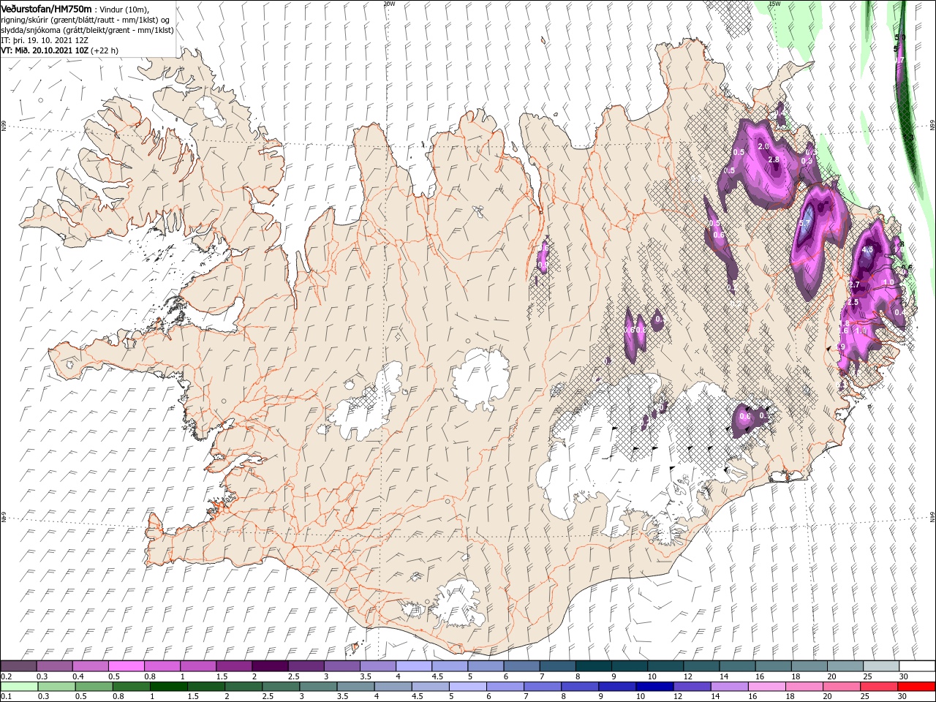Click the Mýrdalsjökull glacier white area near the south coast

[x=457, y=603]
